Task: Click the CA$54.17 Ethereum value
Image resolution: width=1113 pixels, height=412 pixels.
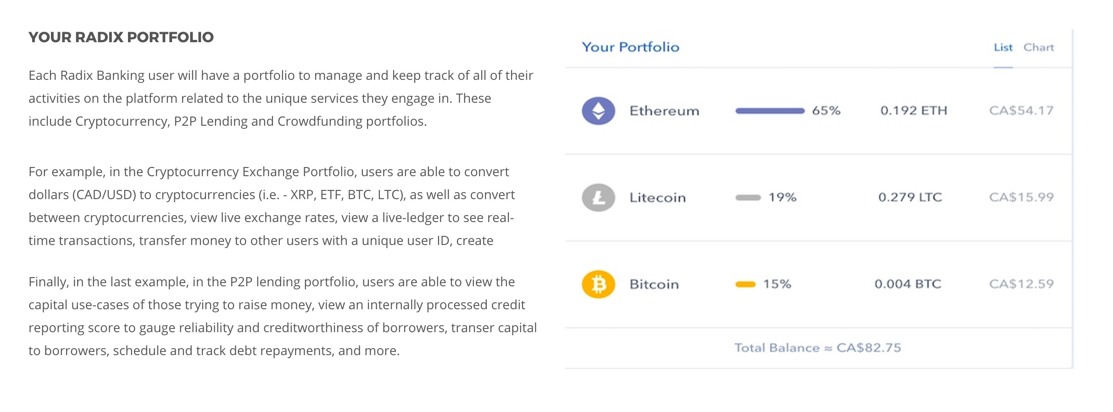Action: coord(1021,111)
